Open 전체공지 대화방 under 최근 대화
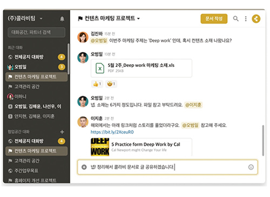This screenshot has height=197, width=270. point(36,57)
